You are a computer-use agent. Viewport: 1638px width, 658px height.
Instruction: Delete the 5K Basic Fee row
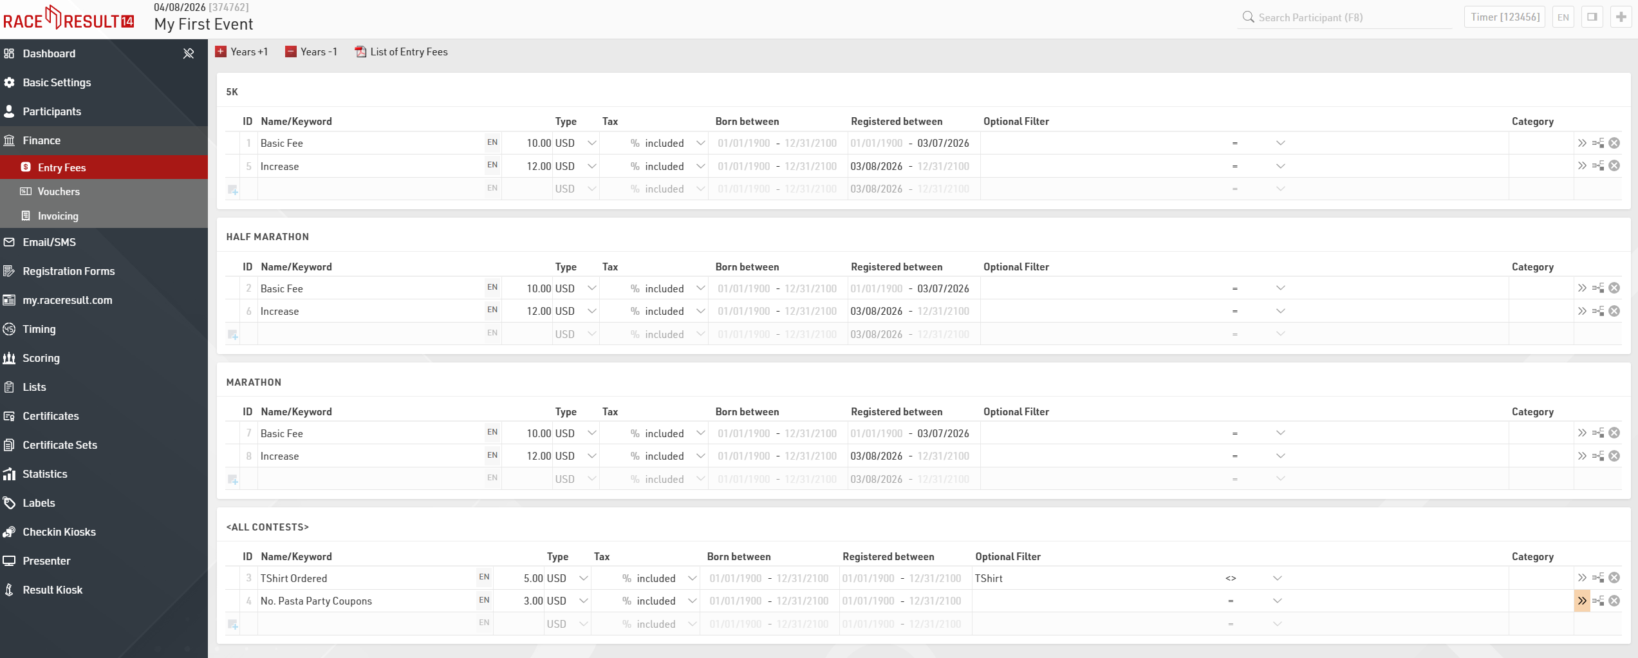pos(1614,143)
